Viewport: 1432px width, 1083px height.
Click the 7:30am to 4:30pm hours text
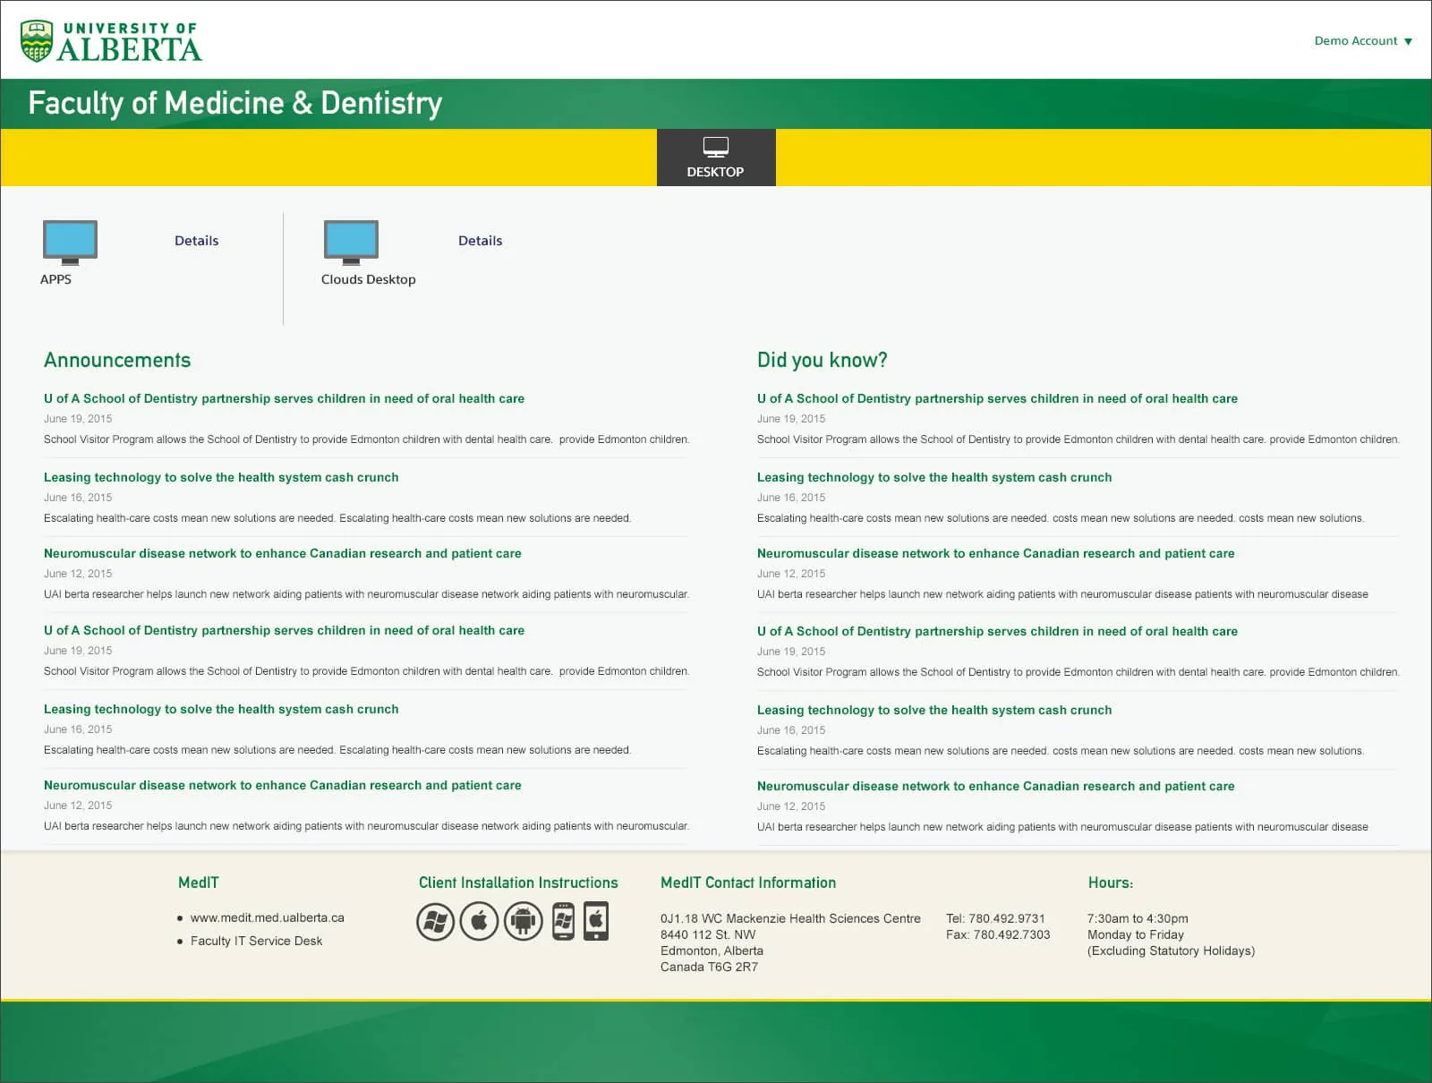pos(1138,918)
